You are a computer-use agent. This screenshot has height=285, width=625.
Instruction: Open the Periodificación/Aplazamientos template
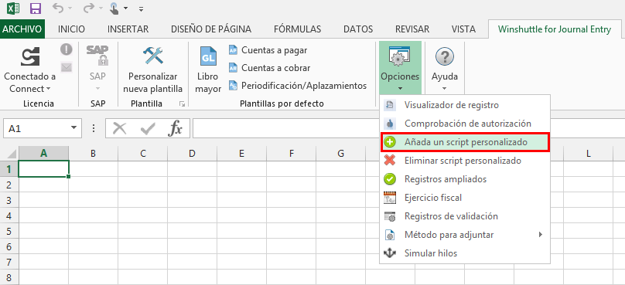point(298,86)
